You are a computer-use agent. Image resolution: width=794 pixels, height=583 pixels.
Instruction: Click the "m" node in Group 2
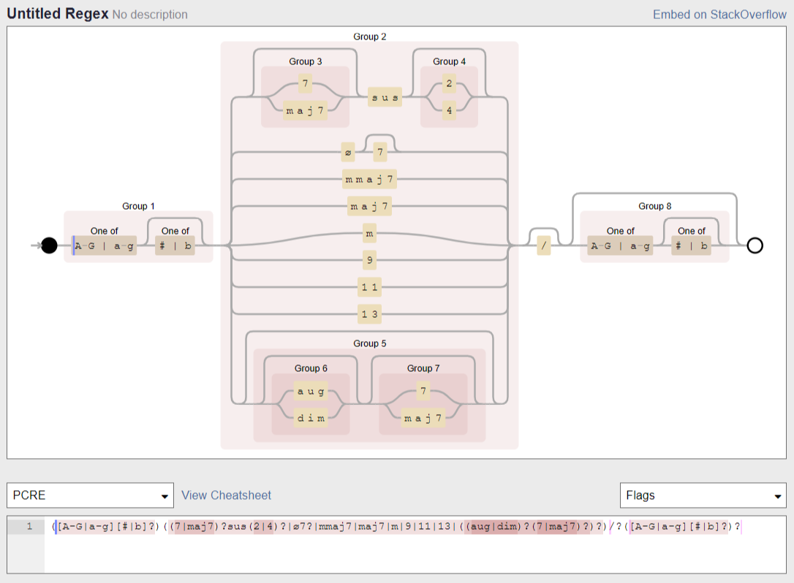[x=369, y=232]
